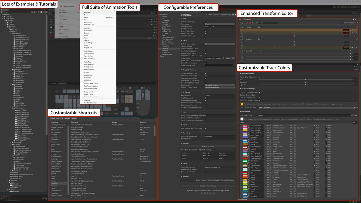This screenshot has width=361, height=203.
Task: Click Updates & Version History
Action: (222, 14)
